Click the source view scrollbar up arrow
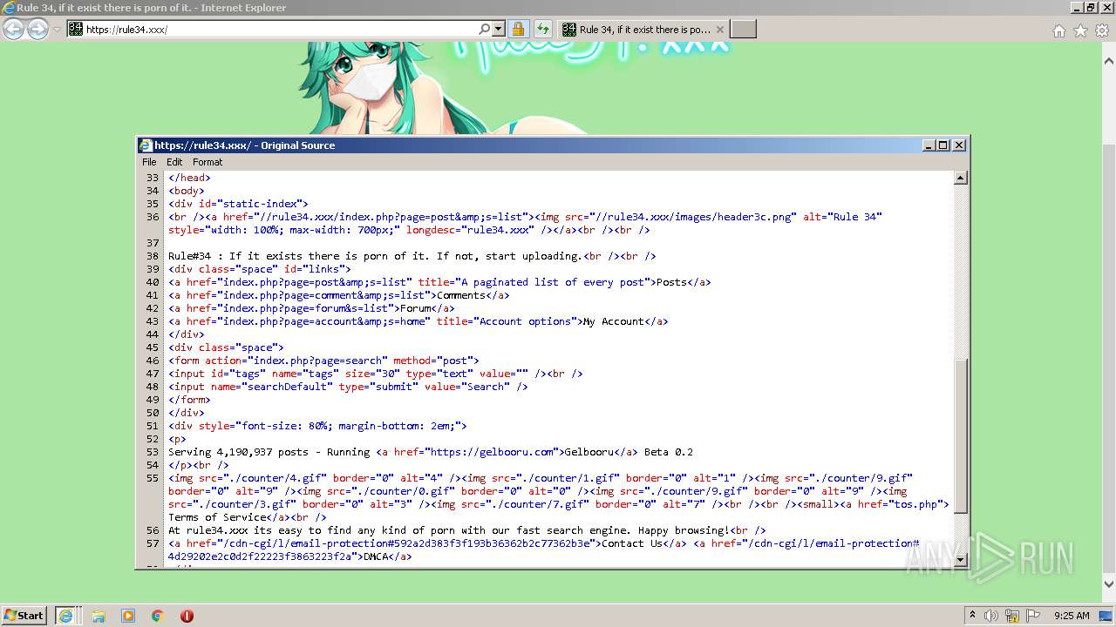Image resolution: width=1116 pixels, height=627 pixels. click(x=961, y=178)
